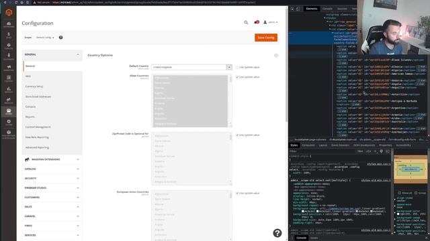Expand the CARAVEL configuration section

coord(52,216)
